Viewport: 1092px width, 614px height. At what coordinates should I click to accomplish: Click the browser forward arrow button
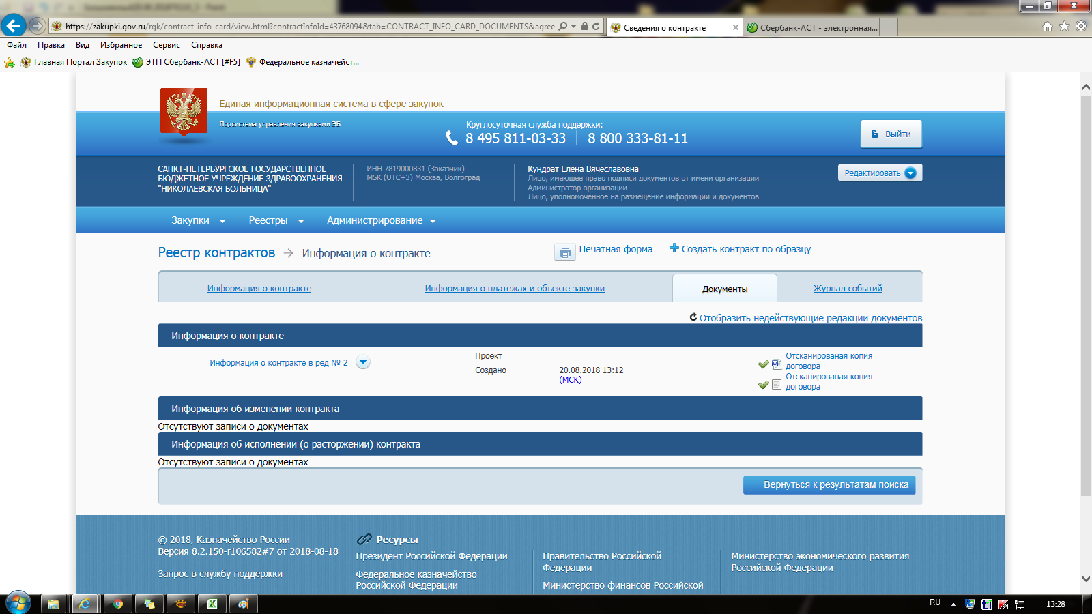(x=38, y=26)
